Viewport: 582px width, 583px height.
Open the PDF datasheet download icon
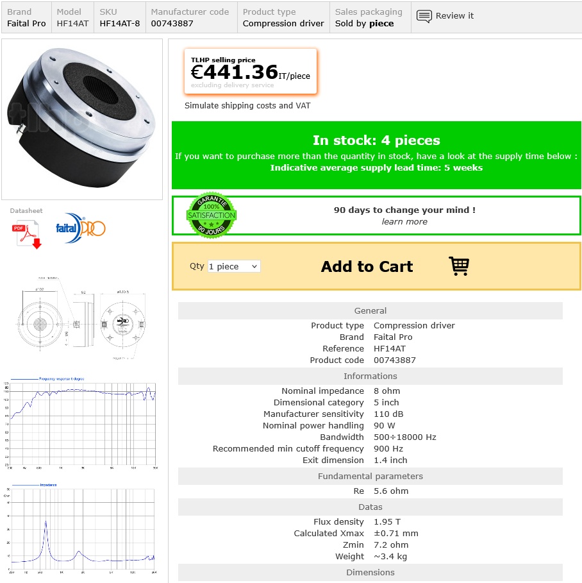pyautogui.click(x=27, y=234)
